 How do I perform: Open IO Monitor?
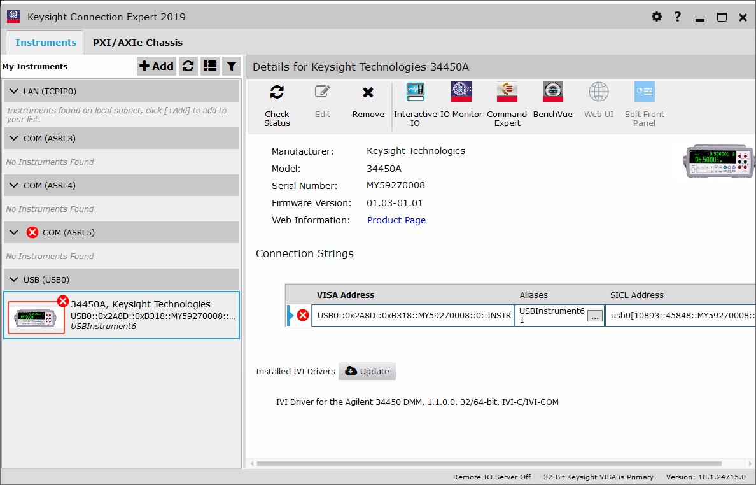(x=461, y=101)
